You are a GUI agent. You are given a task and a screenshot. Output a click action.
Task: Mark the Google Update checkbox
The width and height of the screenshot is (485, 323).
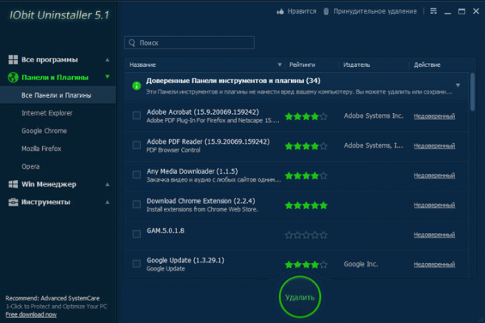click(137, 264)
